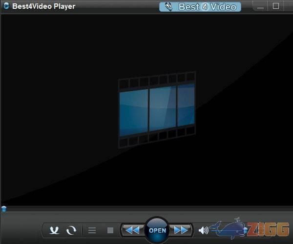
Task: Click the seek bar knob at start
Action: tap(4, 209)
